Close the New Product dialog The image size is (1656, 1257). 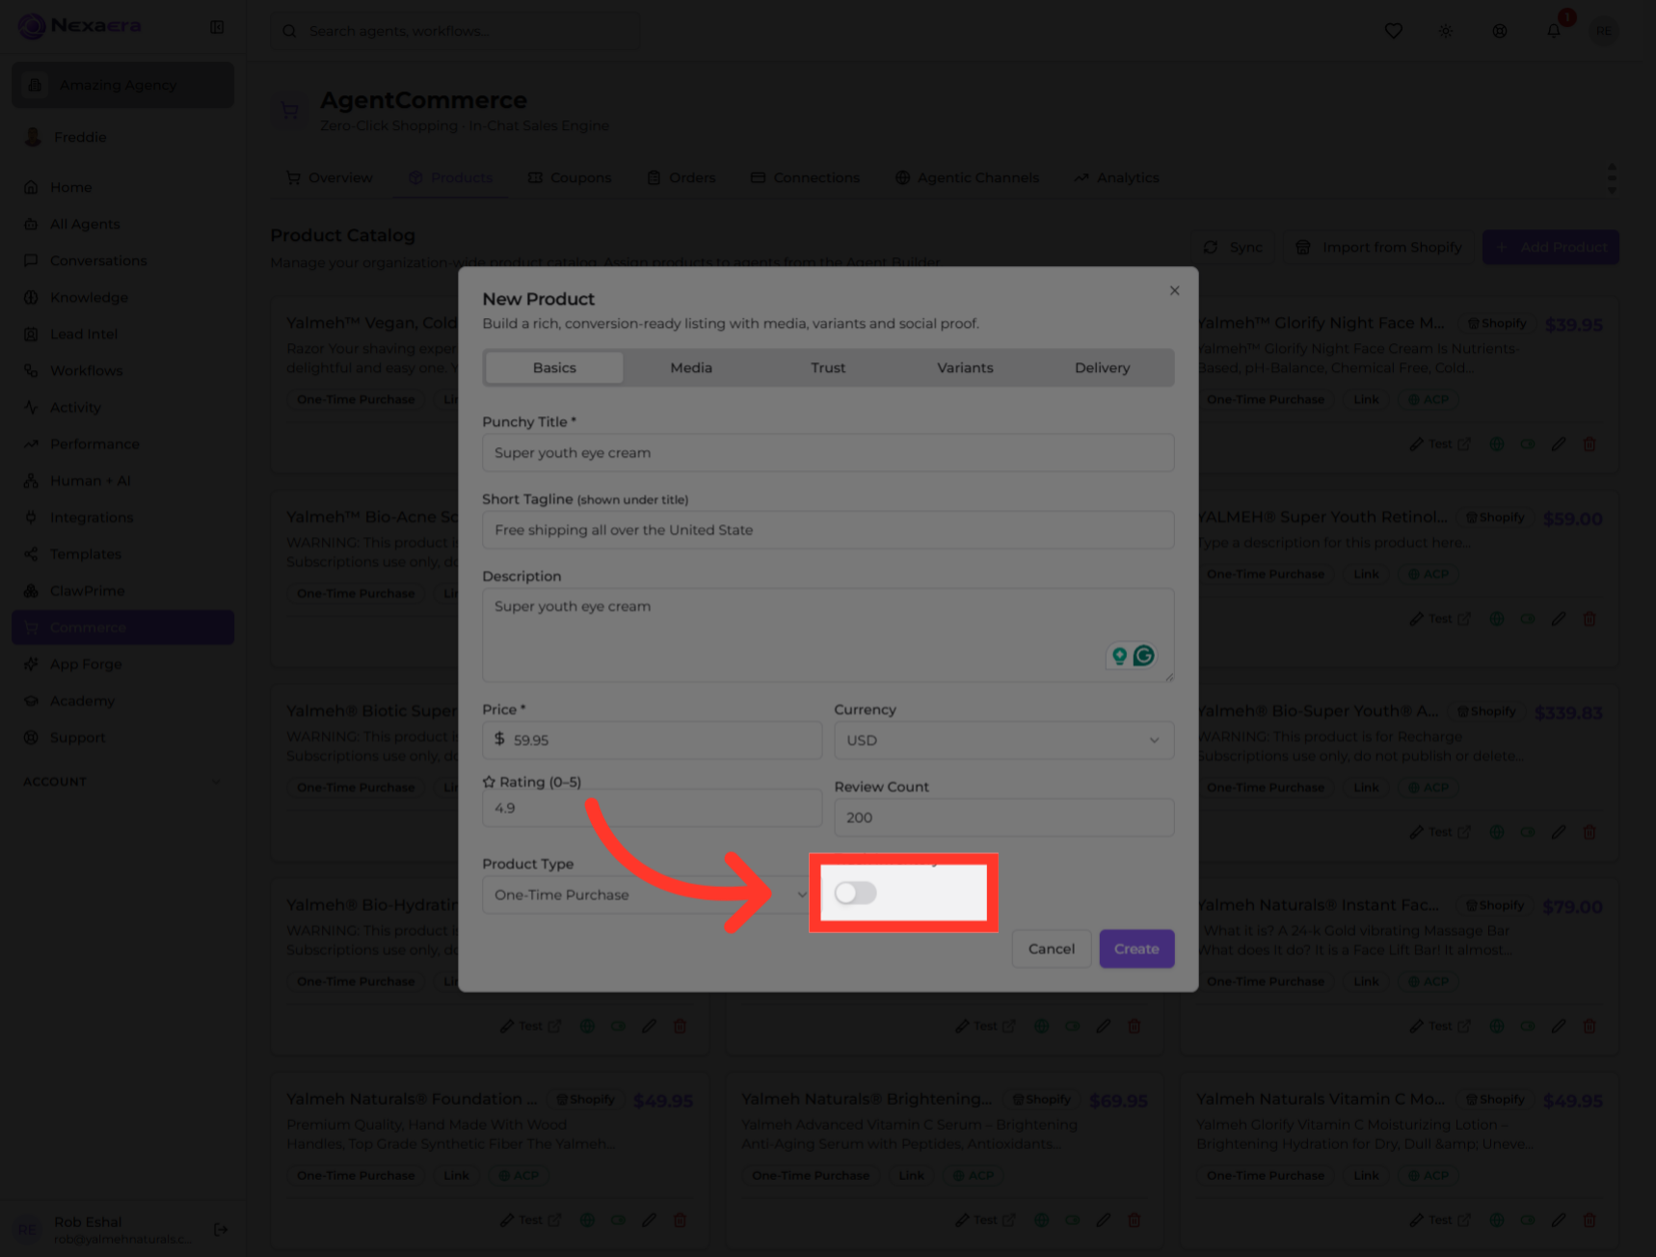(1174, 290)
